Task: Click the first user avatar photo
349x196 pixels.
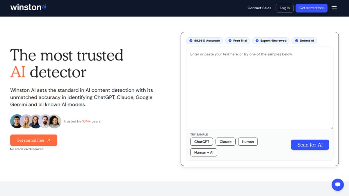Action: pos(17,121)
